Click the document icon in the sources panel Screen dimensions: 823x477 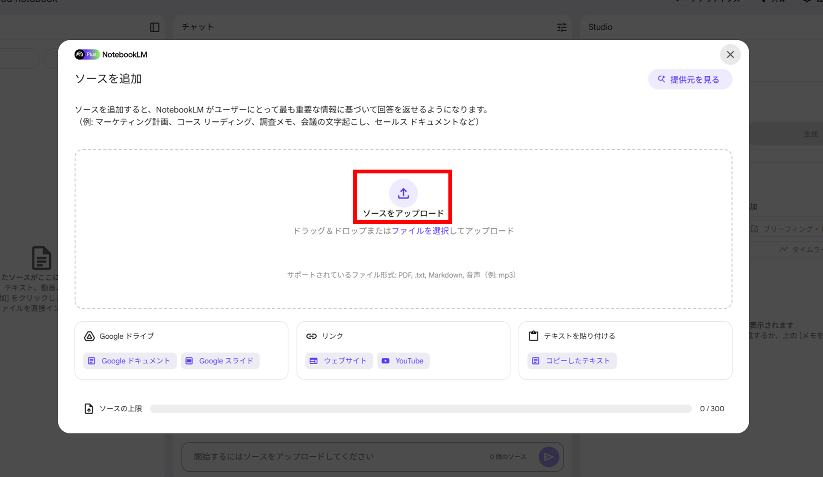coord(42,258)
